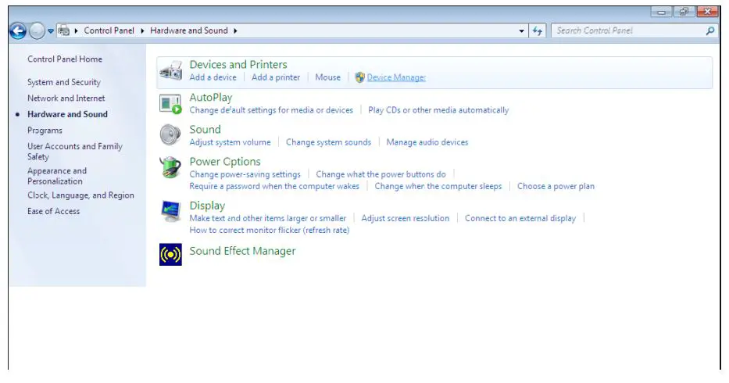Click Change what the power buttons do
729x383 pixels.
coord(381,174)
